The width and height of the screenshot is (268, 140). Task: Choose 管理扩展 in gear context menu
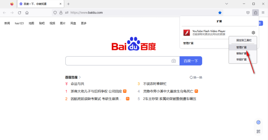point(243,47)
